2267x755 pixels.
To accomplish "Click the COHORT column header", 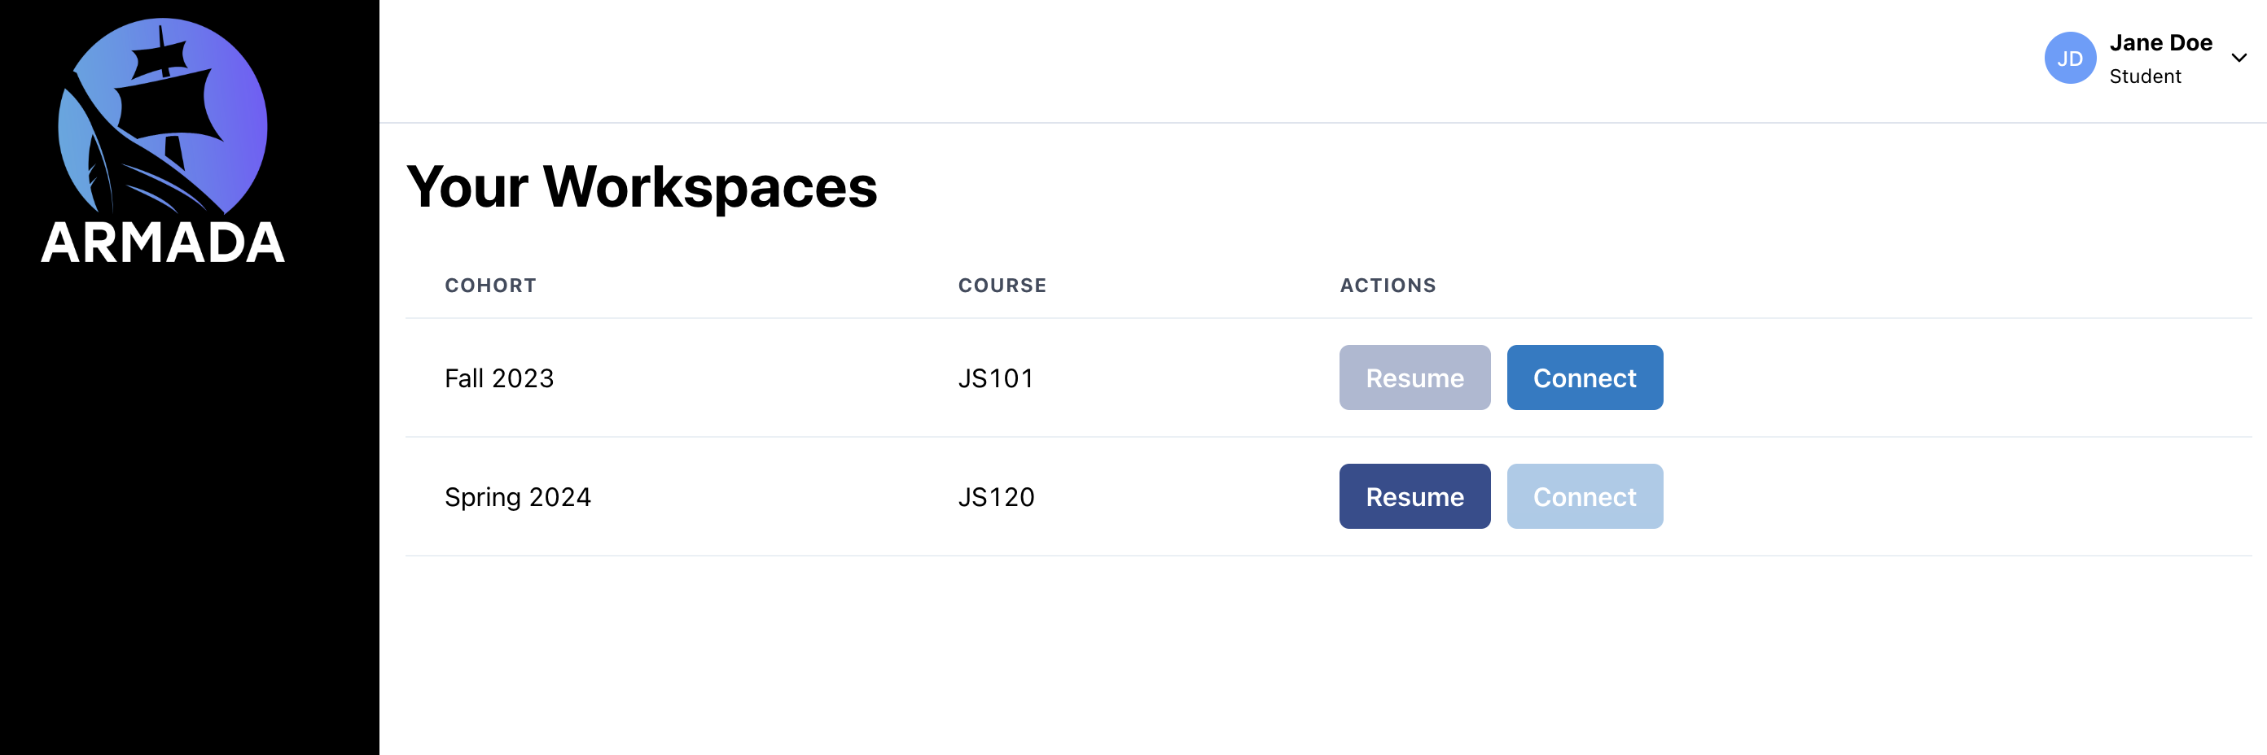I will 490,285.
